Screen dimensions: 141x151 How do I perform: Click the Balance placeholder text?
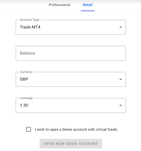(28, 53)
